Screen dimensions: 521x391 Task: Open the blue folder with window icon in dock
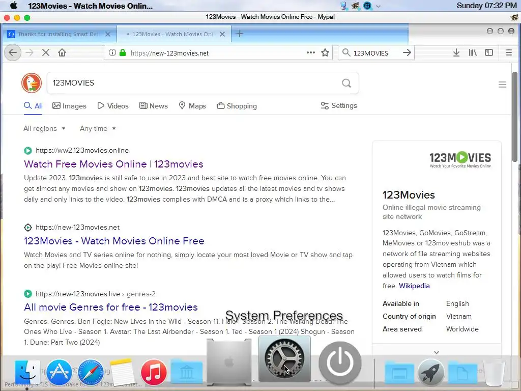point(399,373)
